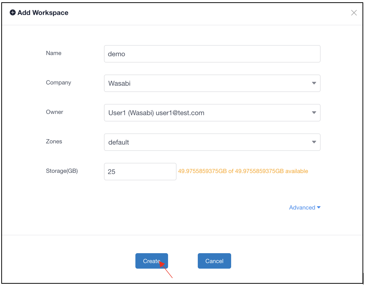Screen dimensions: 365x286
Task: Click the Storage(GB) input field
Action: (140, 172)
